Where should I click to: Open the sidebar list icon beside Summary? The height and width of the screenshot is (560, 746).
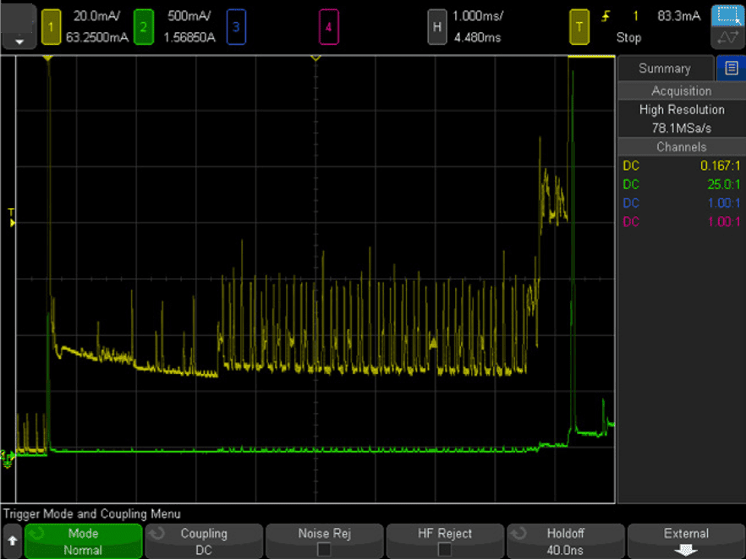pyautogui.click(x=731, y=69)
